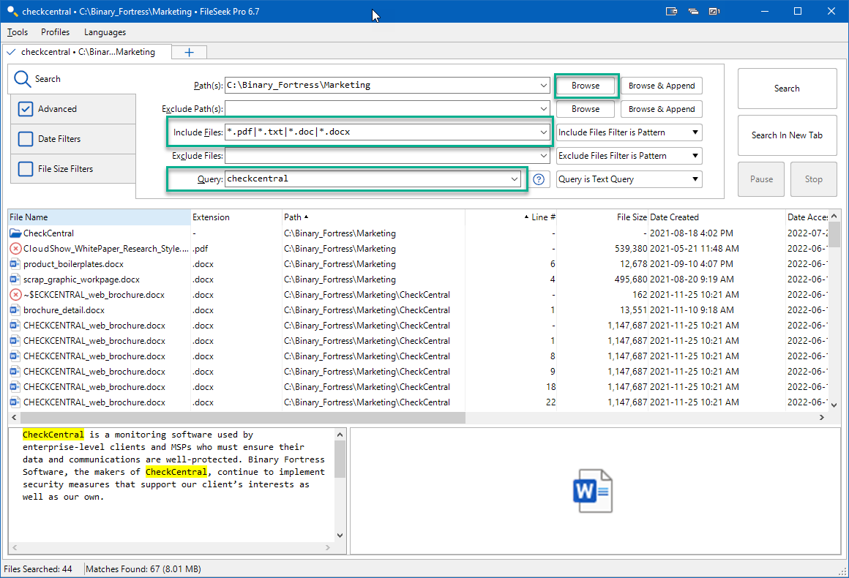Viewport: 849px width, 578px height.
Task: Sort results by Line # column header
Action: [511, 217]
